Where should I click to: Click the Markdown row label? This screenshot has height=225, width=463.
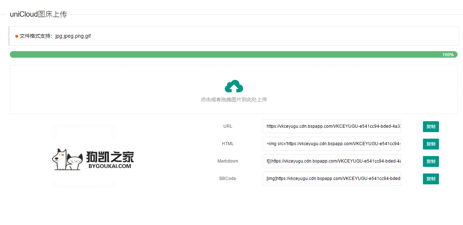coord(228,161)
